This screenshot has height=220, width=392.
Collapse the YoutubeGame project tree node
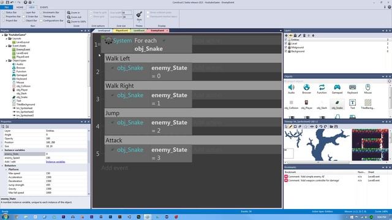(2, 35)
